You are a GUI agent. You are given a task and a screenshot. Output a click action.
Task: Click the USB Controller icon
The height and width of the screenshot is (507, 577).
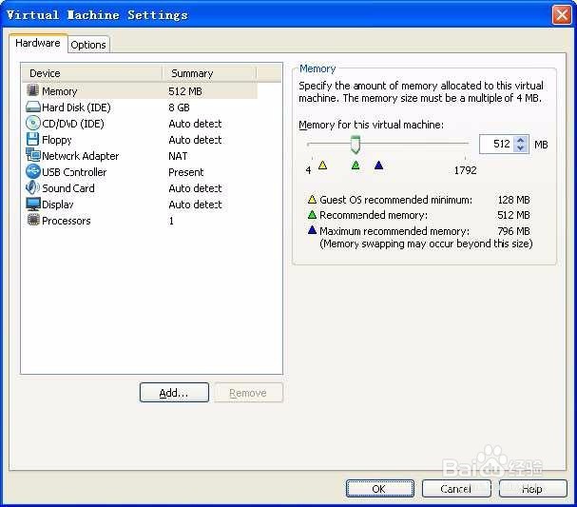pyautogui.click(x=32, y=171)
